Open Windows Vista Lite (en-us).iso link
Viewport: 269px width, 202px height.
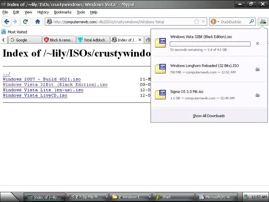43,90
